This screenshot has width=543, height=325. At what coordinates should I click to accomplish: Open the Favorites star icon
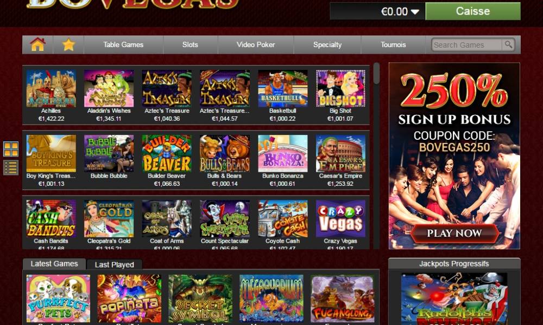point(68,44)
